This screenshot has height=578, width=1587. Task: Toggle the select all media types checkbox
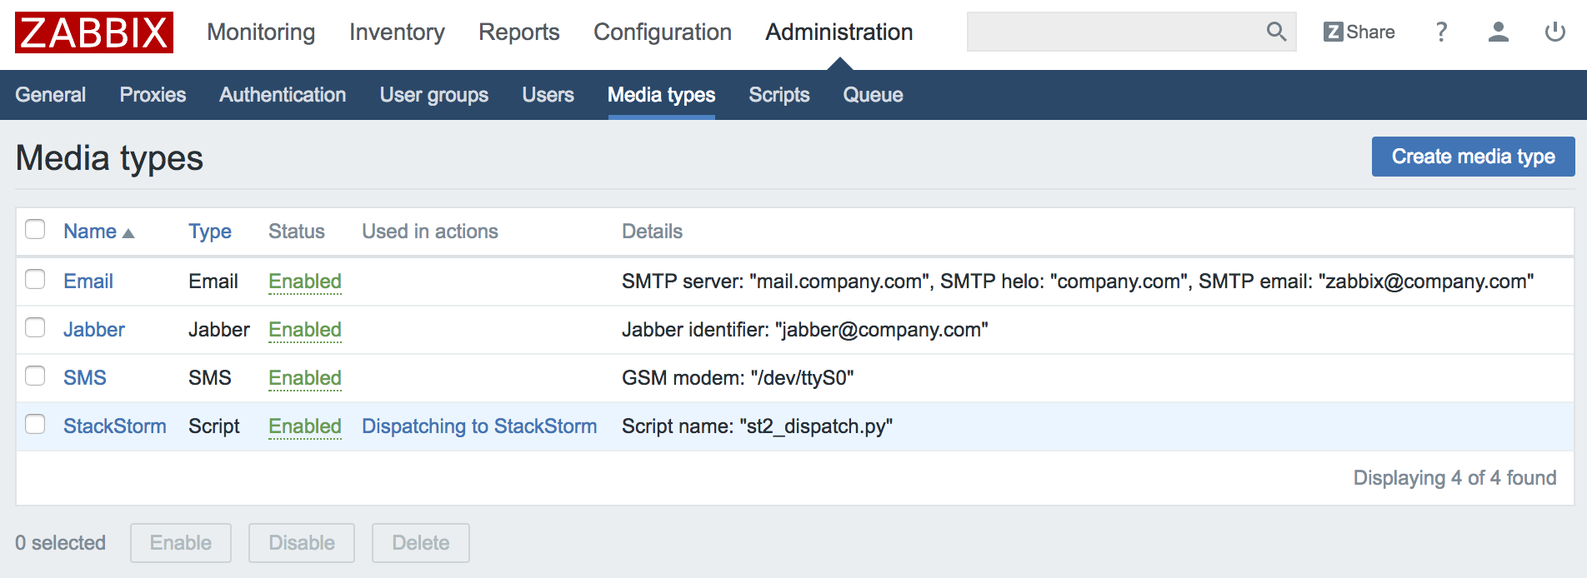pos(35,229)
